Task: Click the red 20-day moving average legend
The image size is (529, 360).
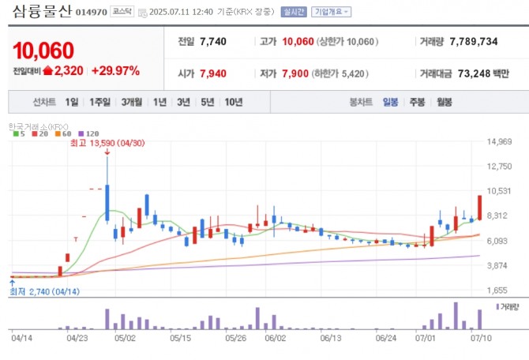Action: coord(39,133)
